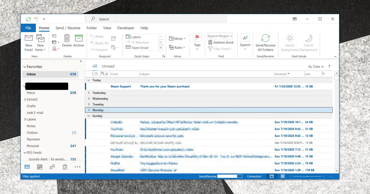Open the Speech read aloud tool
Image resolution: width=370 pixels, height=194 pixels.
click(245, 39)
